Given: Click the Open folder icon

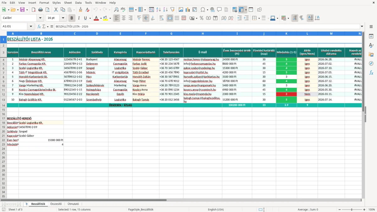Looking at the screenshot, I should pyautogui.click(x=13, y=10).
